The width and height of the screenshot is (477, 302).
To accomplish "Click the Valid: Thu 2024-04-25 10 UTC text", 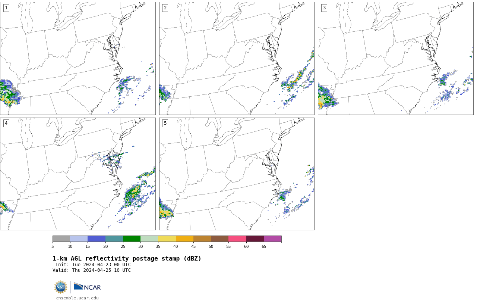I will click(92, 270).
